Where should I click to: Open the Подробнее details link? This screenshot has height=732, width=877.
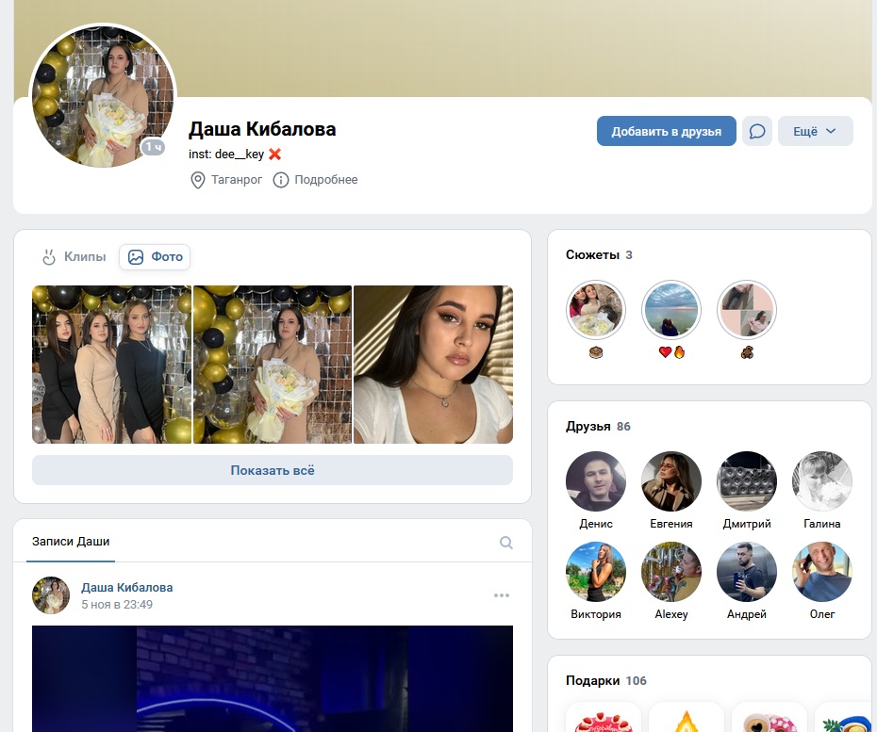326,180
